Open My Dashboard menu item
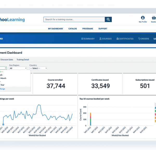 pyautogui.click(x=55, y=29)
